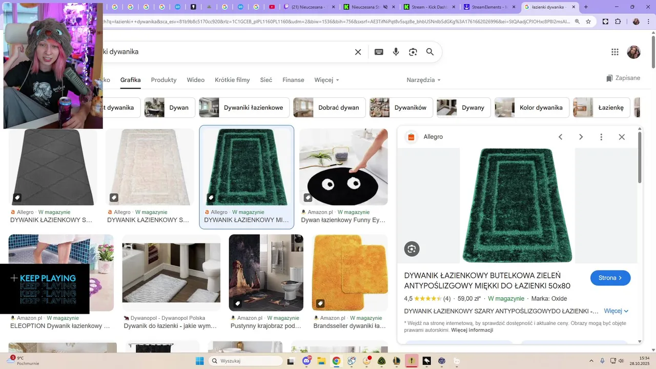This screenshot has width=656, height=369.
Task: Open a new browser tab with plus
Action: (x=586, y=7)
